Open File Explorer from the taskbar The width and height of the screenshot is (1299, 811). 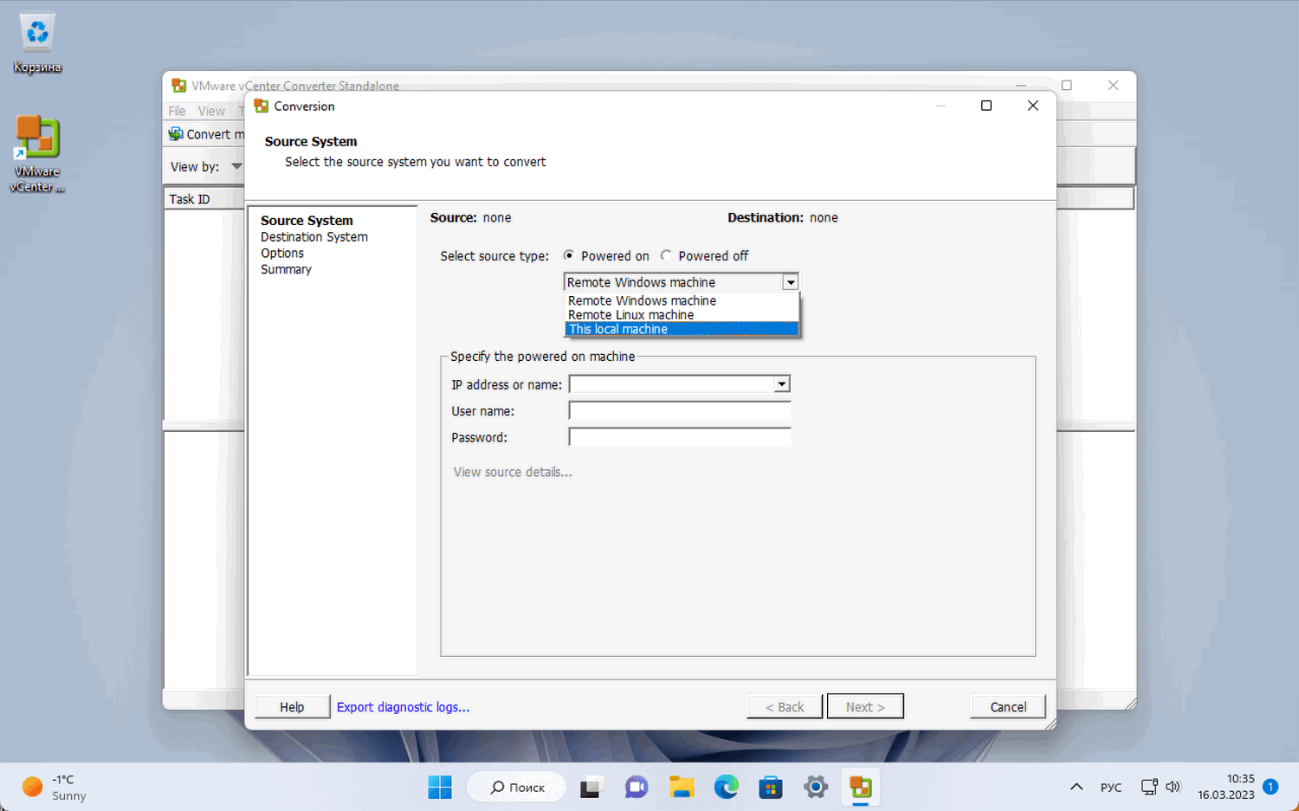(682, 788)
